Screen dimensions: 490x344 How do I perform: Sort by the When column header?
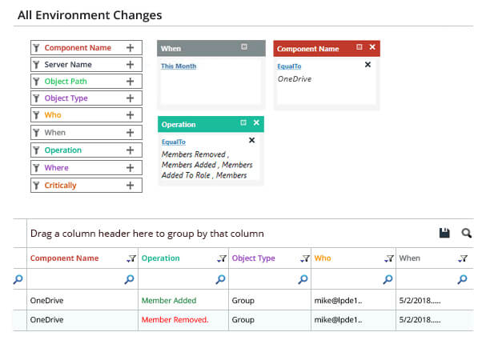[x=409, y=258]
